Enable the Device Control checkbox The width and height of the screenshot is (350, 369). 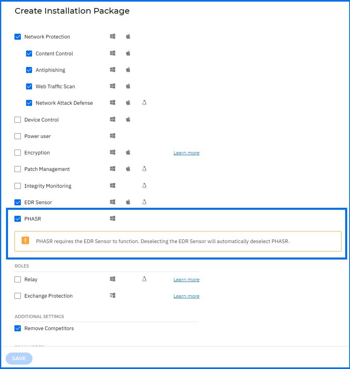point(18,120)
